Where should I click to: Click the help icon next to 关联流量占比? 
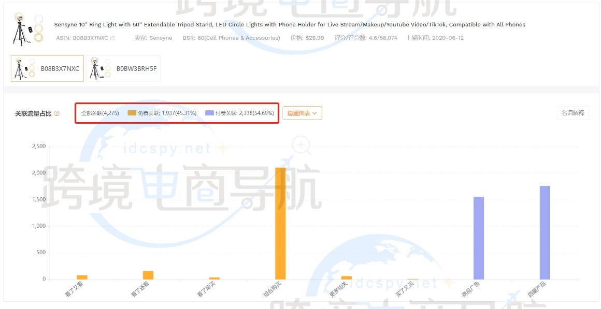56,113
